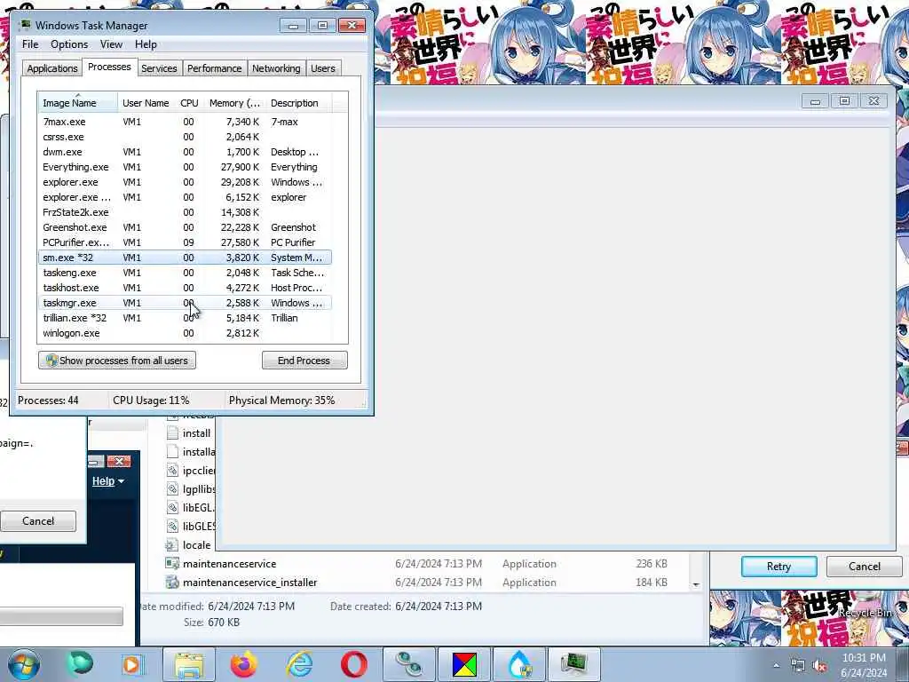Switch to Task Manager taskbar icon
The height and width of the screenshot is (682, 909).
(574, 664)
